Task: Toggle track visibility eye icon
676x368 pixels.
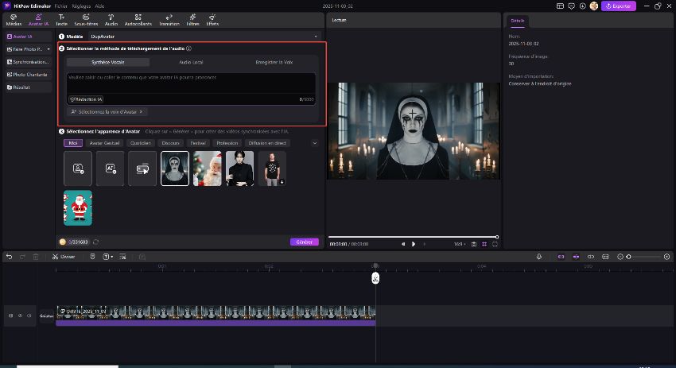Action: 19,316
